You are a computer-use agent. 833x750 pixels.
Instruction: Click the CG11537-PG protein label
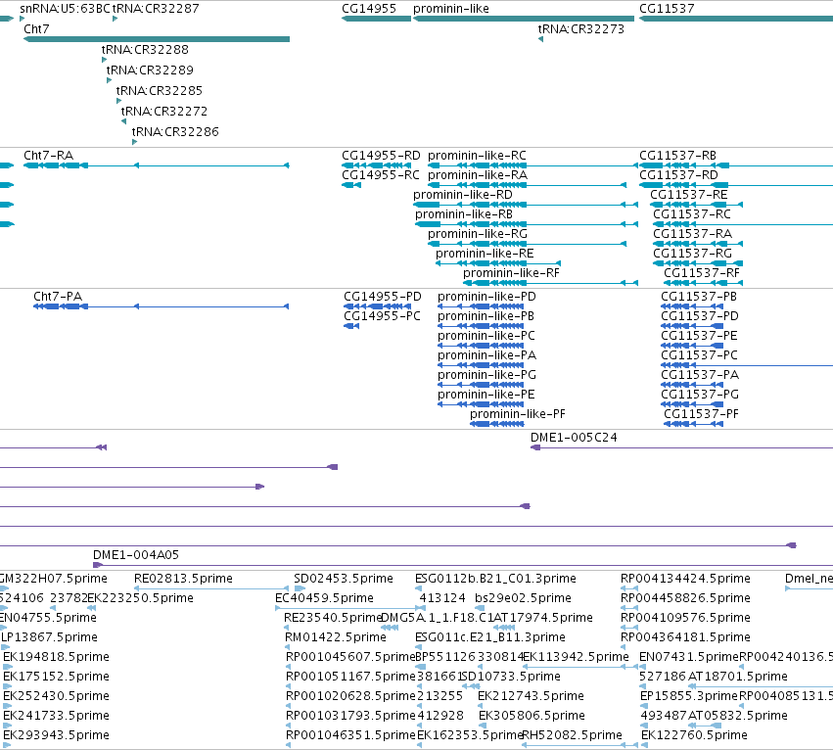[700, 395]
